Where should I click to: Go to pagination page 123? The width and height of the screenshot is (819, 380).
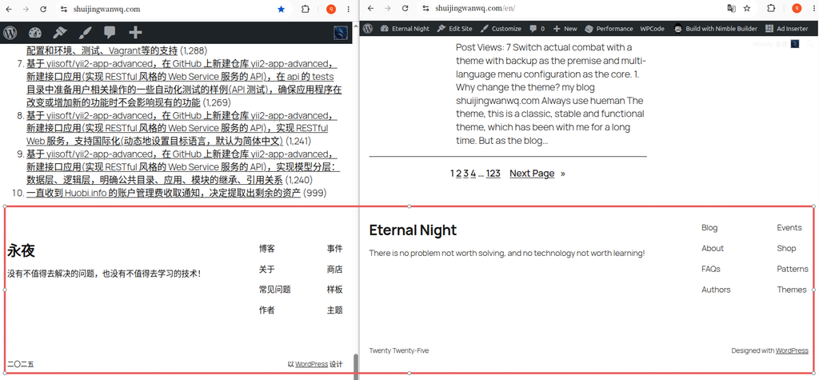pyautogui.click(x=493, y=174)
